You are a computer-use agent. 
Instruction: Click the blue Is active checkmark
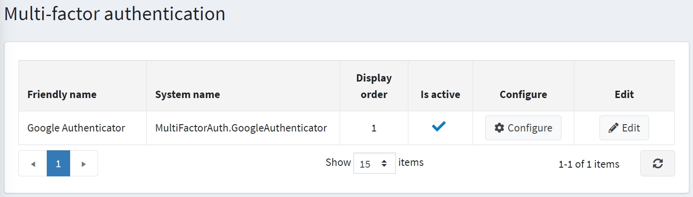(439, 127)
